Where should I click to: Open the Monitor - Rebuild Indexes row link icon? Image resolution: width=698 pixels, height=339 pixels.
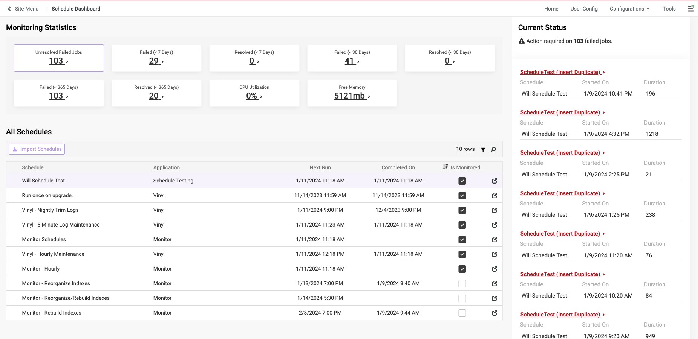point(494,313)
